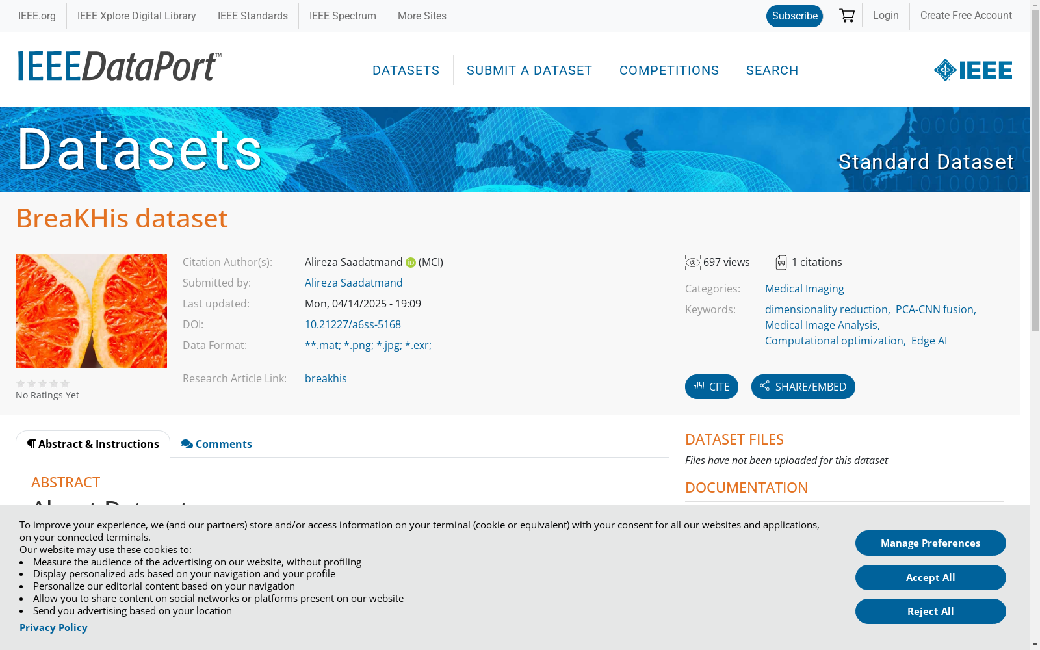
Task: Click the Edge AI keyword
Action: pyautogui.click(x=929, y=341)
